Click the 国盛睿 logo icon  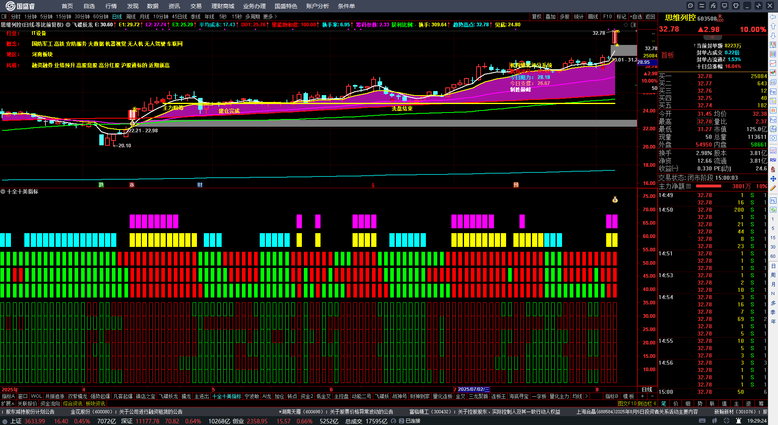click(11, 6)
